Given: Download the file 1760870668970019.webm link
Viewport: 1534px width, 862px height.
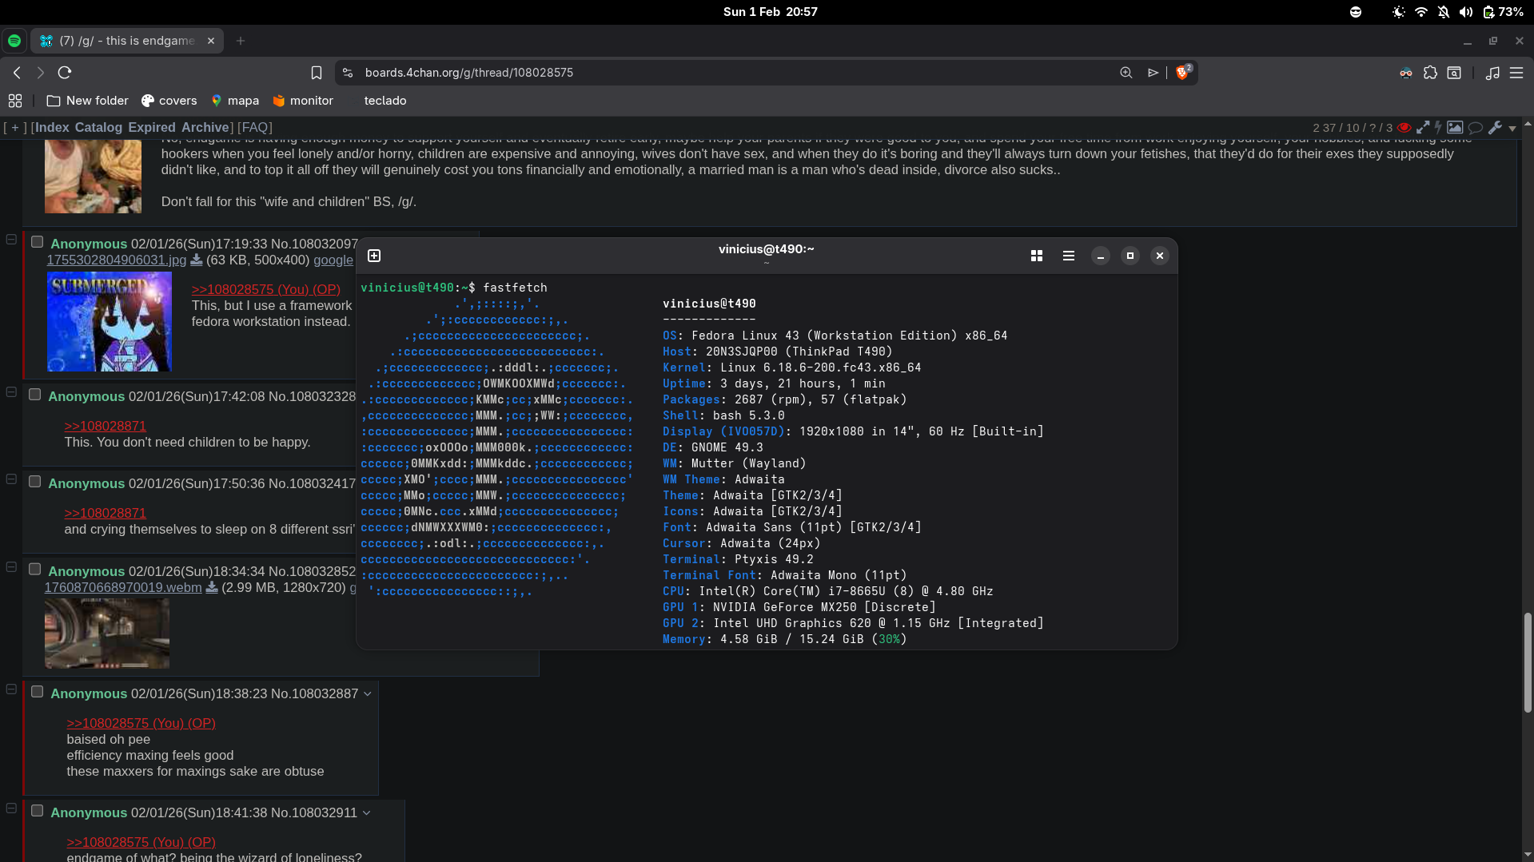Looking at the screenshot, I should tap(123, 587).
